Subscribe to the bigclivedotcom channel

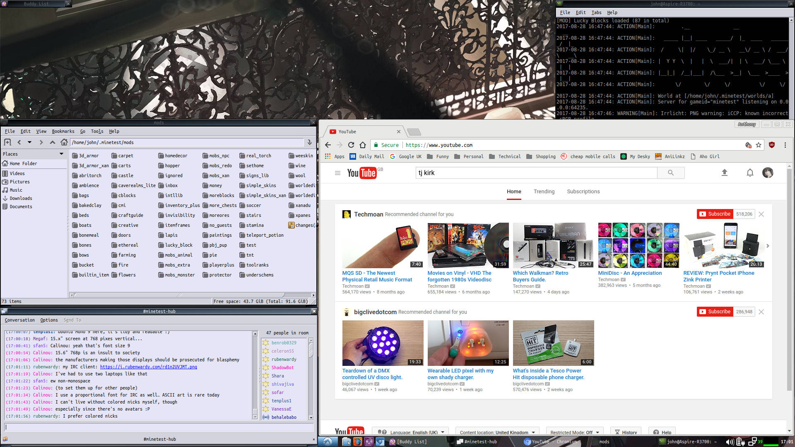point(715,312)
